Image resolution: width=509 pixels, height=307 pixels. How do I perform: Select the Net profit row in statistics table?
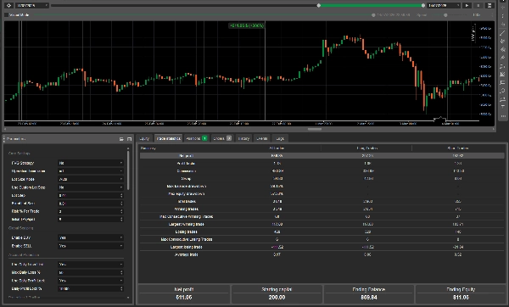point(322,156)
